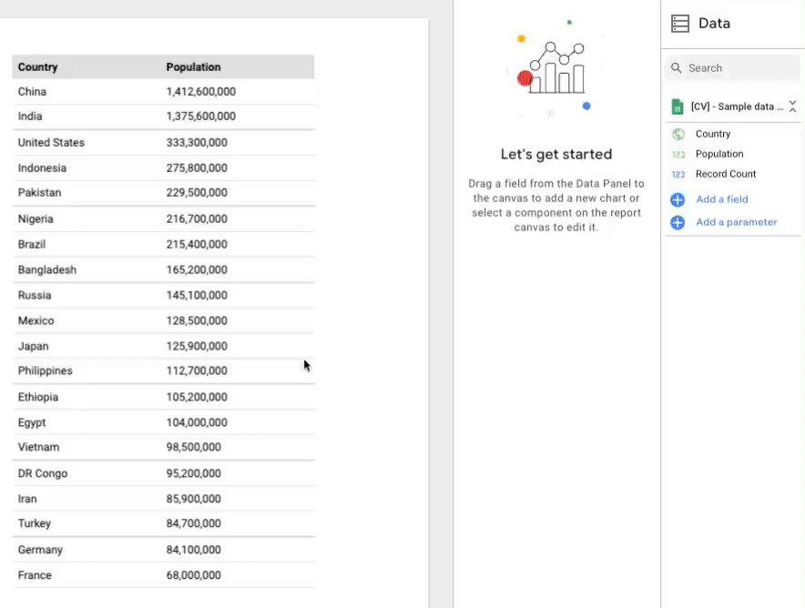This screenshot has height=608, width=805.
Task: Click the blue 123 icon beside Record Count
Action: tap(678, 175)
